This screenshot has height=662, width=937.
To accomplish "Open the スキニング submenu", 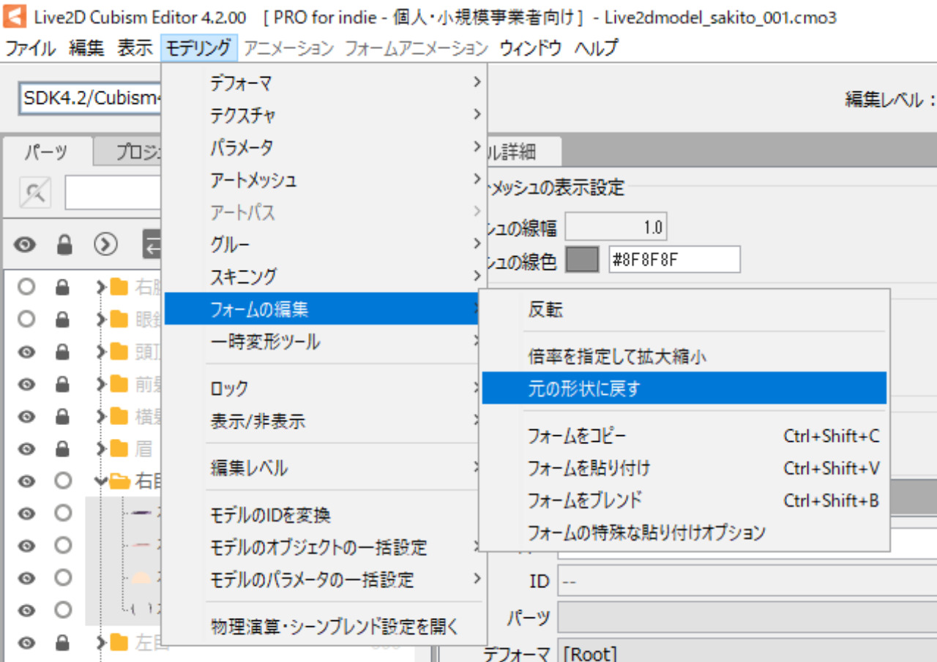I will point(324,277).
